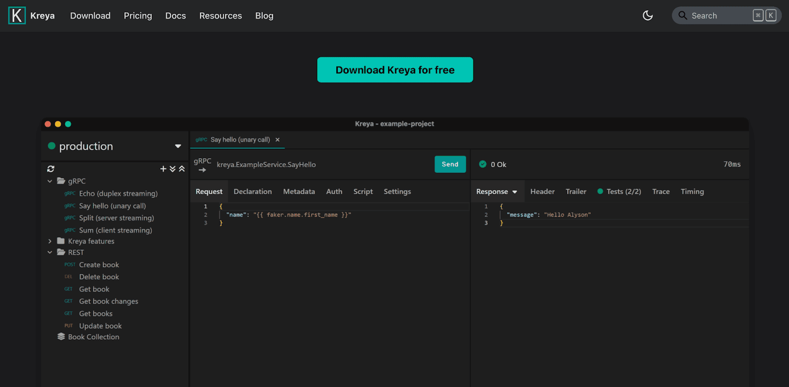This screenshot has height=387, width=789.
Task: Click expand all double-chevron icon
Action: click(173, 169)
